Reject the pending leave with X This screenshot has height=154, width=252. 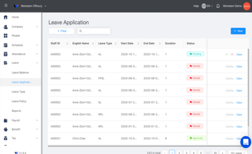tap(232, 54)
